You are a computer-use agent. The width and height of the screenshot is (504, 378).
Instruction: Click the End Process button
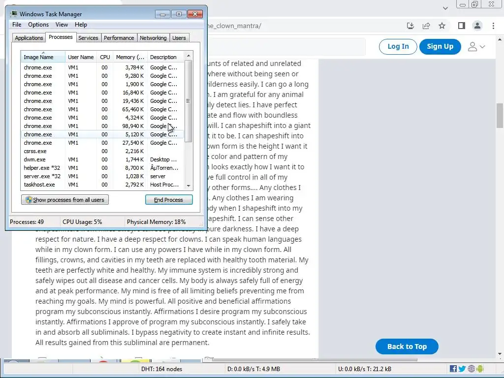[x=169, y=200]
